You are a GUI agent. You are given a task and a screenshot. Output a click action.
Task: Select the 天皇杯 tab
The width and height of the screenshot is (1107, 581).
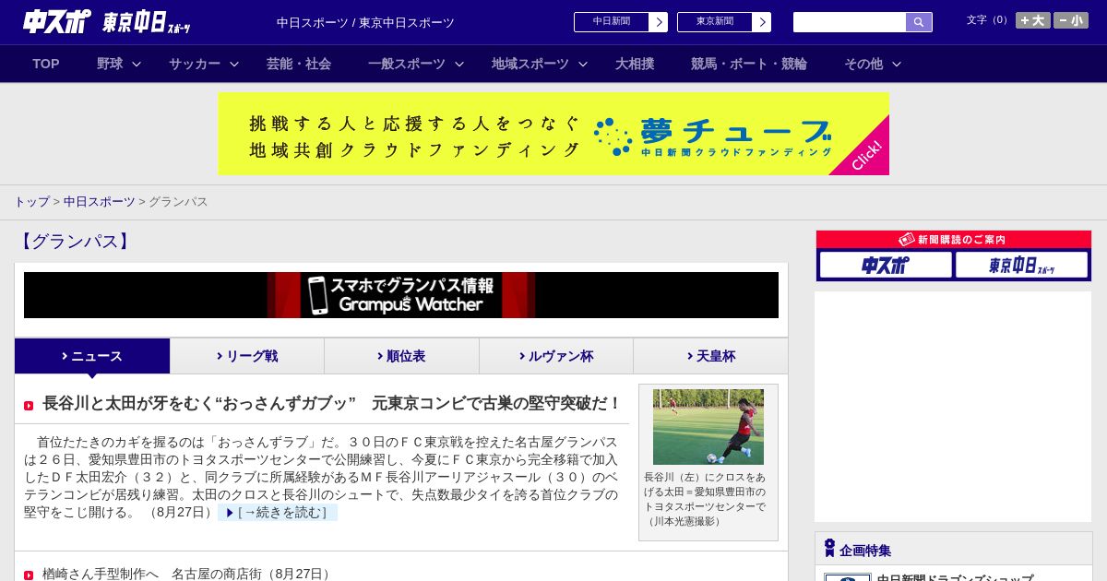[710, 356]
